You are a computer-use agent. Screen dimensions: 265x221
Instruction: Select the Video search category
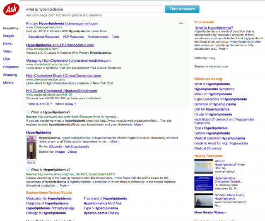[x=7, y=51]
